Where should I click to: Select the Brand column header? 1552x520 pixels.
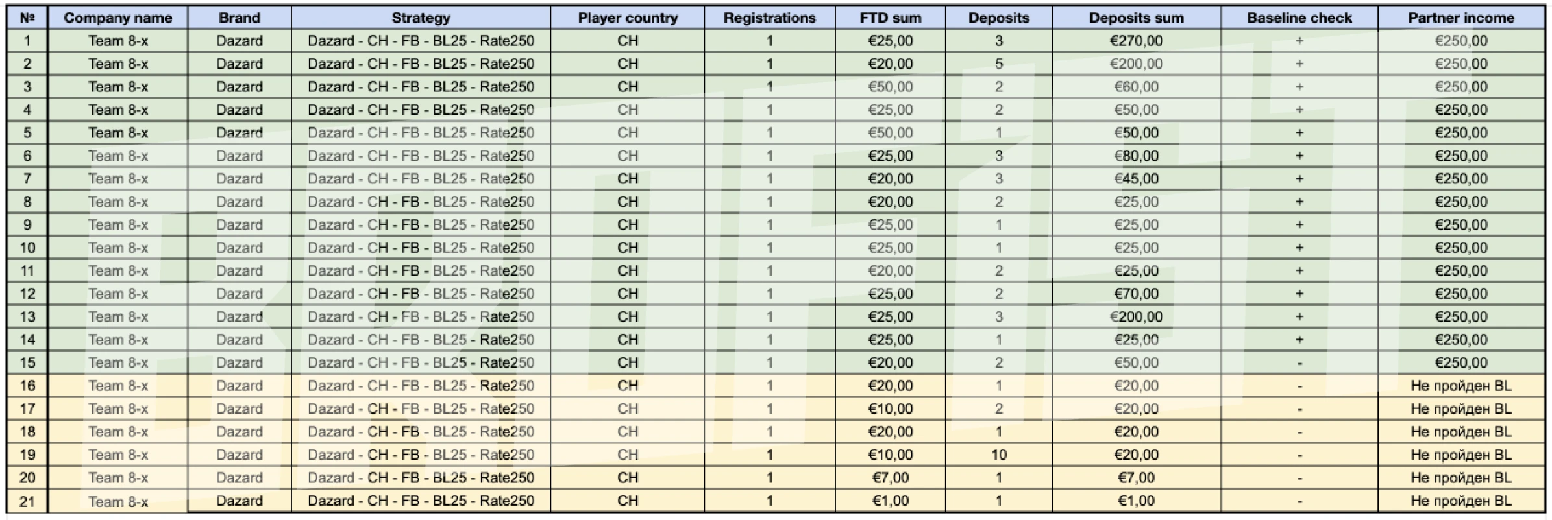click(240, 18)
